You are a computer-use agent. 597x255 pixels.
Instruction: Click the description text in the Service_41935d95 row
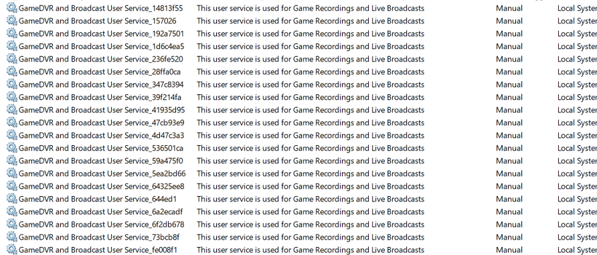coord(311,110)
